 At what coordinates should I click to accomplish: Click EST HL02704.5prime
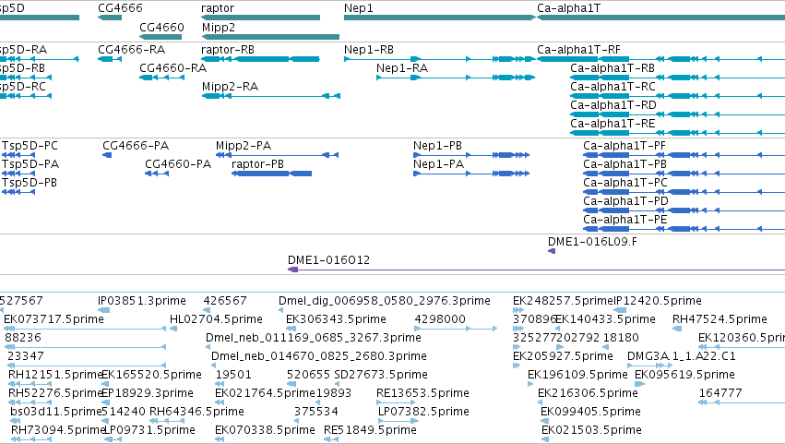216,319
